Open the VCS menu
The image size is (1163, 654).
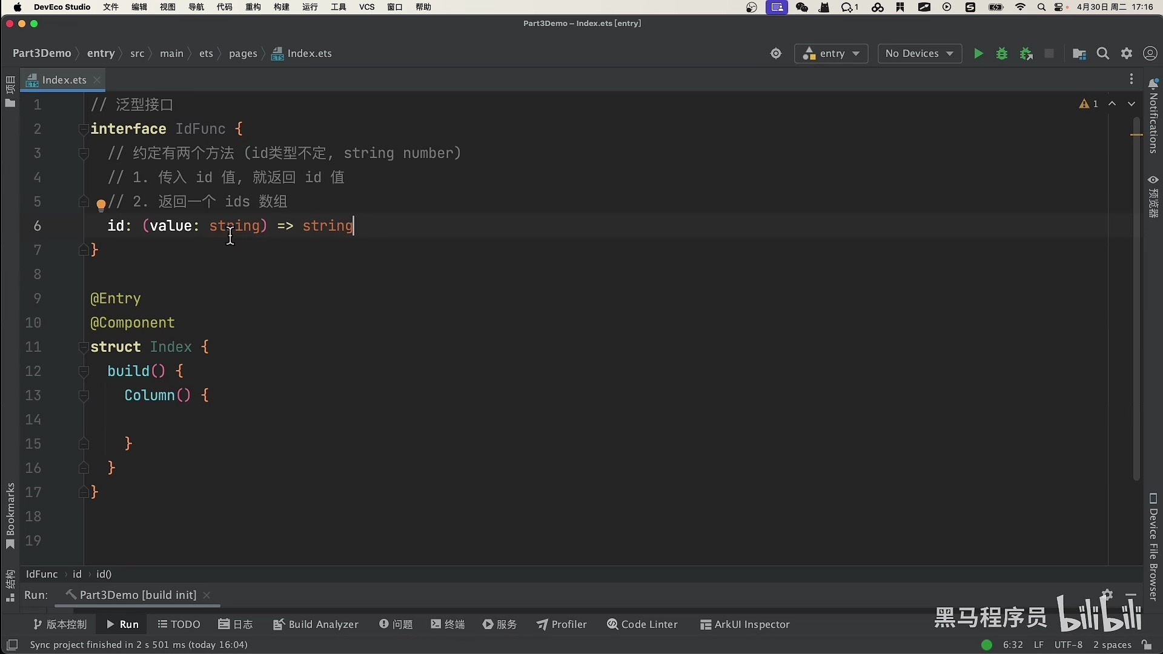(367, 7)
